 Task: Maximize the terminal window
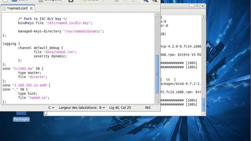(x=197, y=6)
